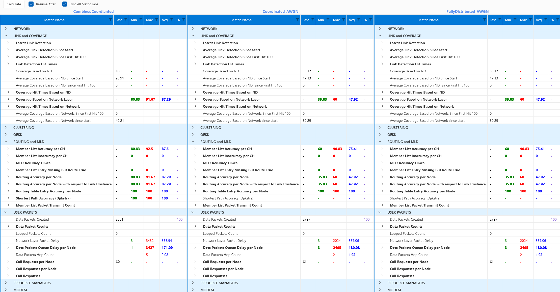Expand NETWORK group in CombinedCoordianted panel
The width and height of the screenshot is (560, 292).
[6, 29]
